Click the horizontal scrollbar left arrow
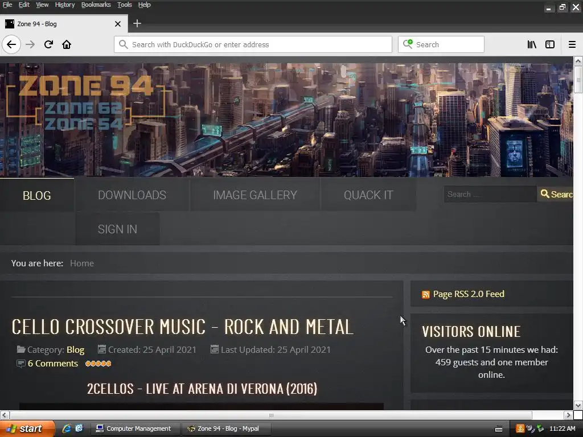The height and width of the screenshot is (437, 583). coord(5,415)
